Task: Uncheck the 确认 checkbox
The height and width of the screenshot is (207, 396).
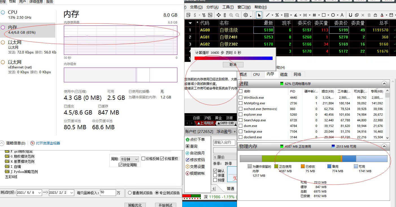Action: point(215,171)
